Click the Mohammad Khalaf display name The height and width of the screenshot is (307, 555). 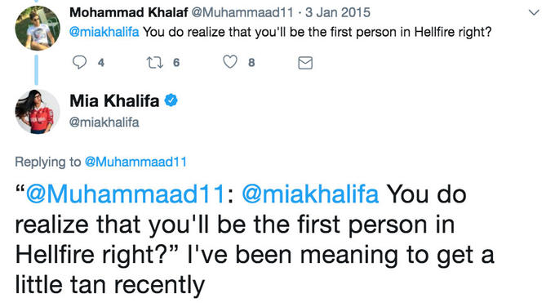click(128, 12)
